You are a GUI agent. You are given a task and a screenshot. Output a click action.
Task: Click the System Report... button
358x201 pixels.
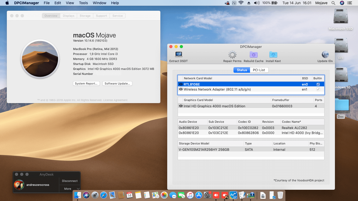coord(86,83)
